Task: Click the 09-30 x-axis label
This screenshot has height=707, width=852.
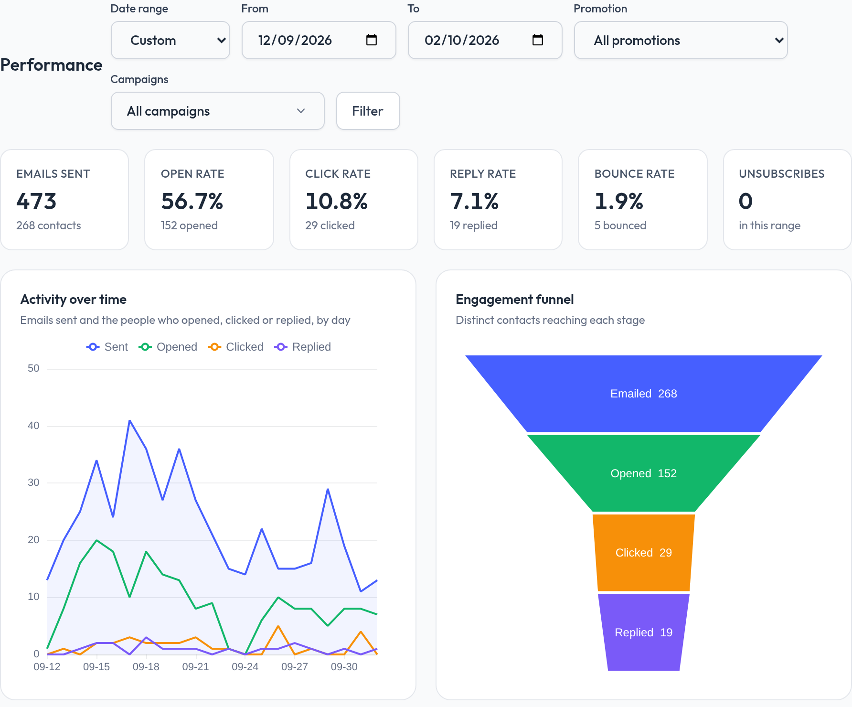Action: tap(344, 667)
